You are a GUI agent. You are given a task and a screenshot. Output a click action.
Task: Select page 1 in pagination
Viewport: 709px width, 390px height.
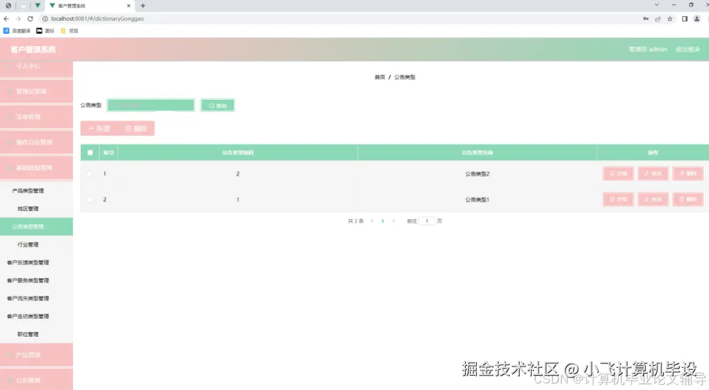coord(382,221)
